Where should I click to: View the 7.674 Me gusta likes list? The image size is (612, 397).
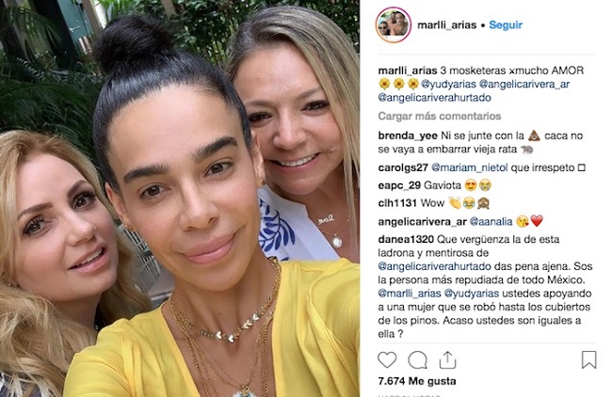point(416,381)
